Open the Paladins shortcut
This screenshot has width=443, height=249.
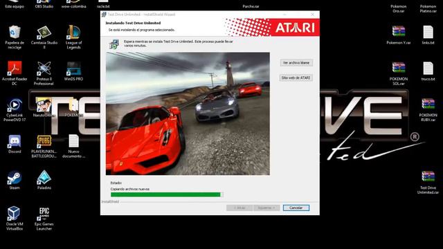pyautogui.click(x=44, y=180)
